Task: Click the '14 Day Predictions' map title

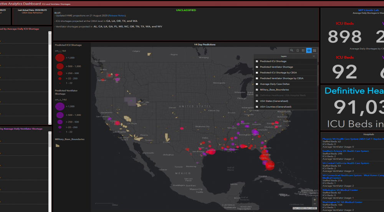Action: click(205, 44)
